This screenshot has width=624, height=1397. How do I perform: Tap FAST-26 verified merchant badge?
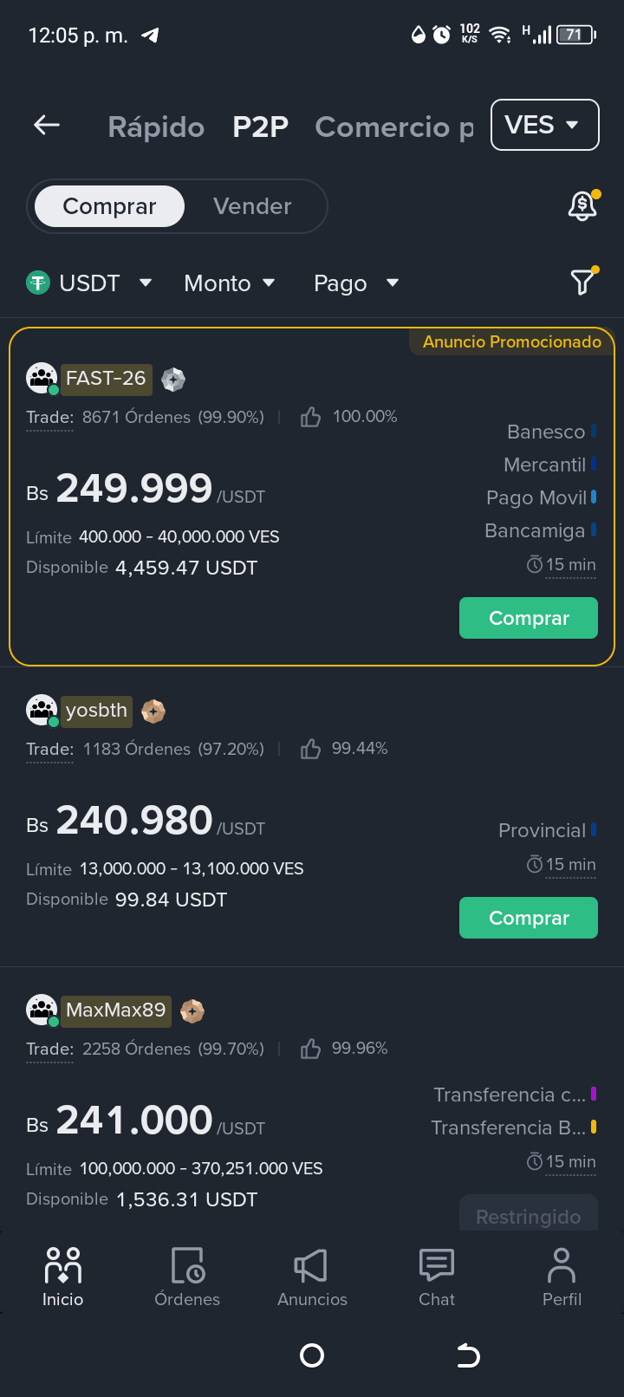point(173,379)
